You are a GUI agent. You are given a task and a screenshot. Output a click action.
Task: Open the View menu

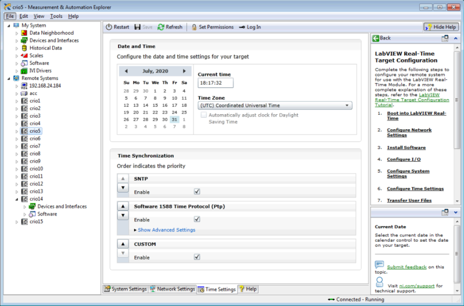[39, 16]
